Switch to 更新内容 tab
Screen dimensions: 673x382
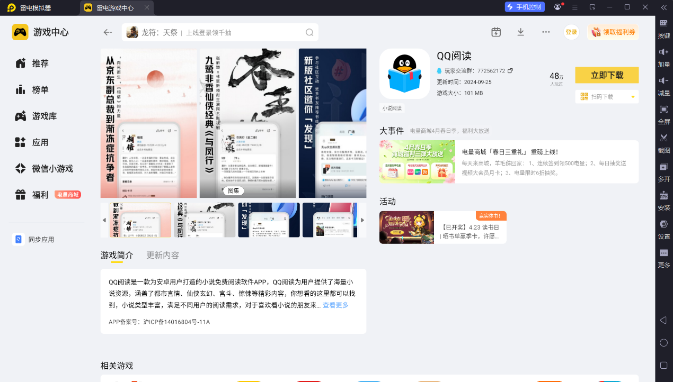coord(163,255)
